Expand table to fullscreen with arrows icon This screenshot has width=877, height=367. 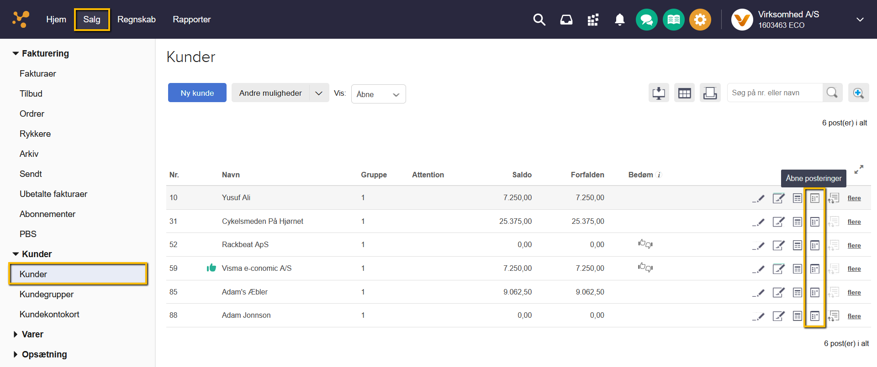pos(859,169)
